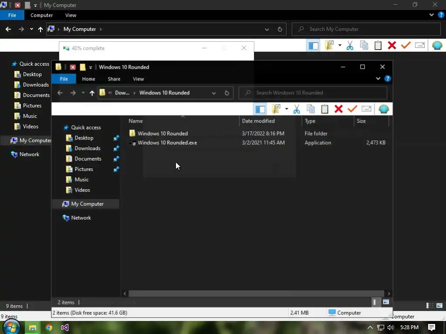446x334 pixels.
Task: Click orange checkmark icon in My Computer toolbar
Action: click(406, 45)
